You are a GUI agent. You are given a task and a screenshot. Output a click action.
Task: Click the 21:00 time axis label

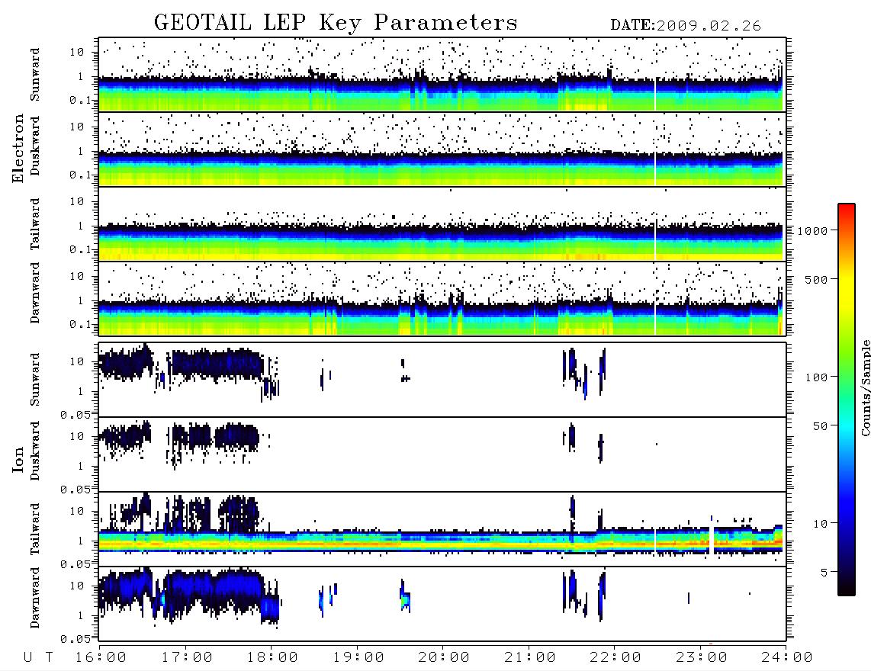click(x=530, y=657)
